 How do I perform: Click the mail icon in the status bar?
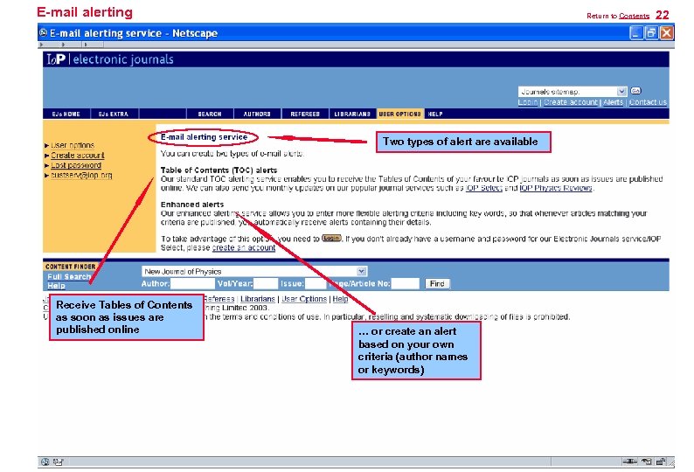click(58, 462)
